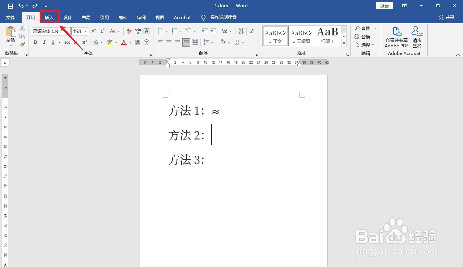Toggle Bold formatting
This screenshot has height=267, width=463.
[35, 42]
